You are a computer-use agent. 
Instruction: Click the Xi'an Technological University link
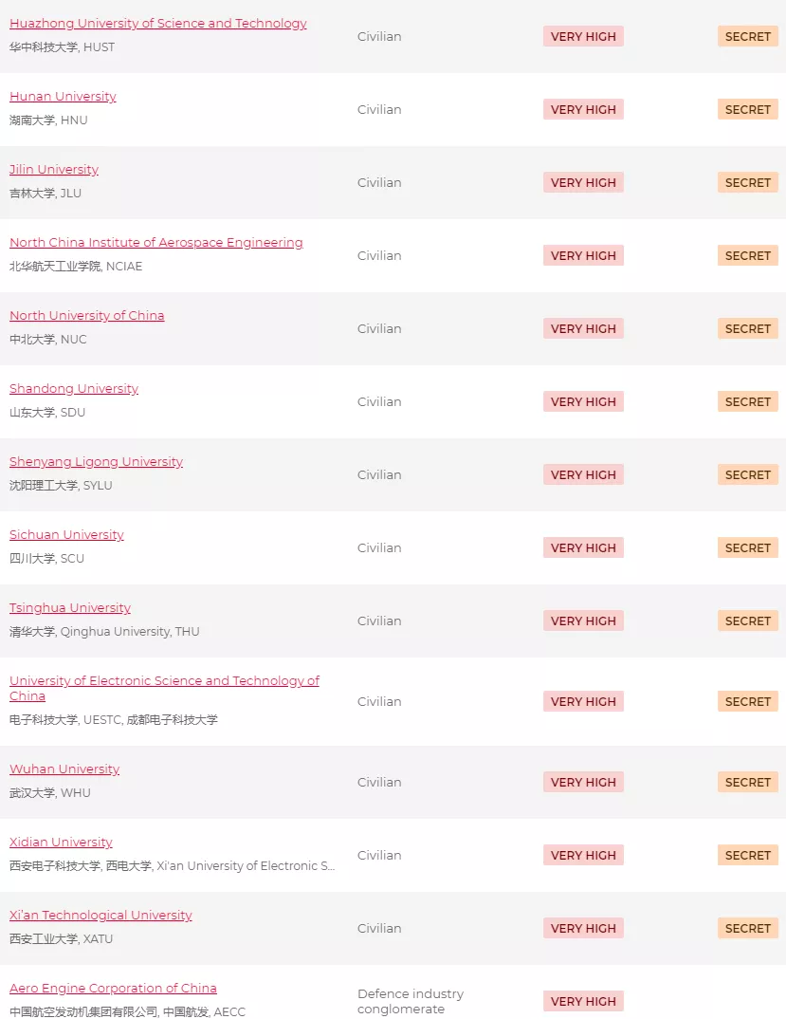tap(101, 916)
